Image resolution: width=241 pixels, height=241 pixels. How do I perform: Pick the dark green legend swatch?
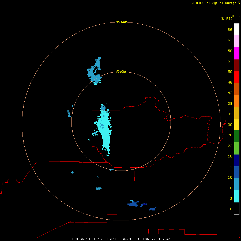pyautogui.click(x=236, y=136)
